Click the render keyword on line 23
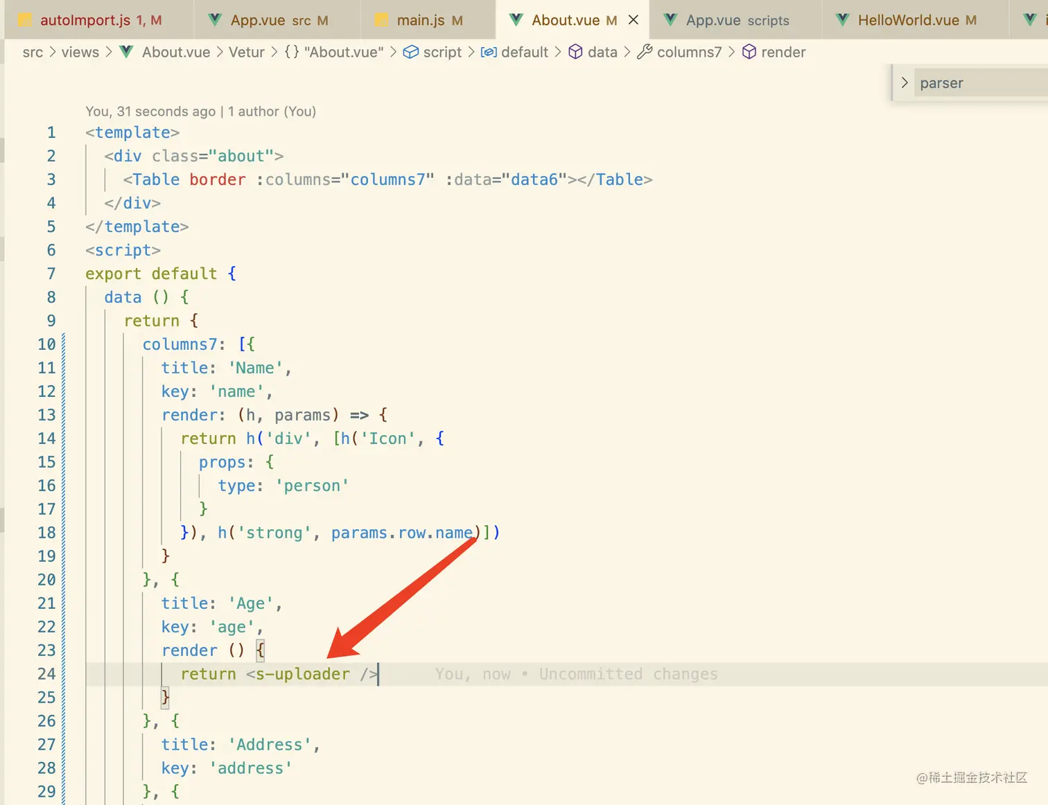The image size is (1048, 805). [x=189, y=651]
